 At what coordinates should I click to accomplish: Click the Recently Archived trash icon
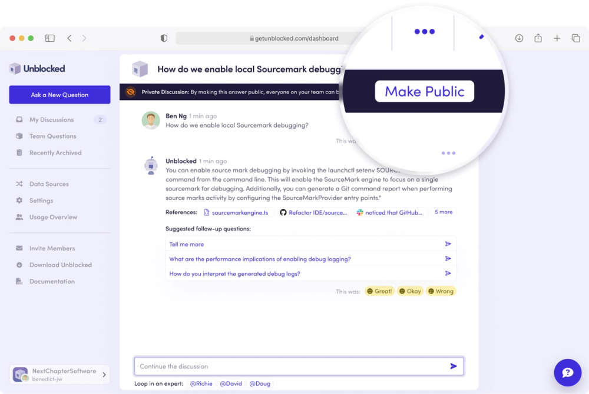19,152
